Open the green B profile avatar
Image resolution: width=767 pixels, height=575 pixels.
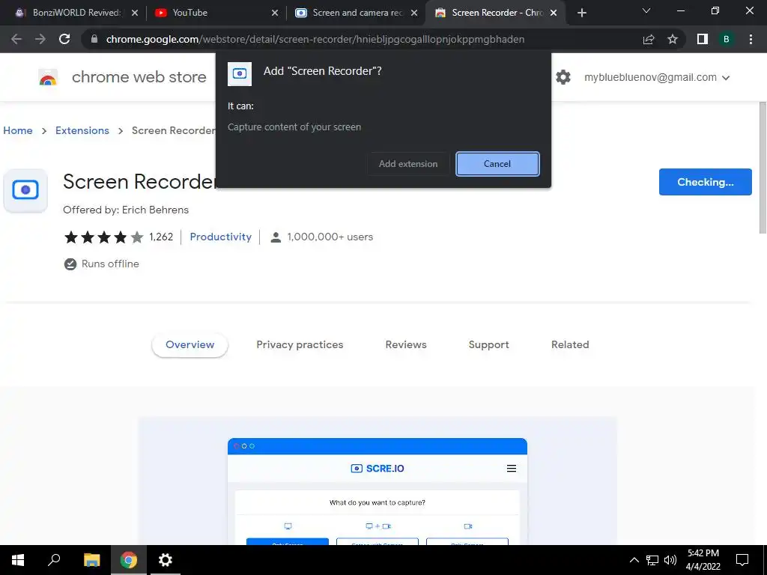tap(727, 39)
